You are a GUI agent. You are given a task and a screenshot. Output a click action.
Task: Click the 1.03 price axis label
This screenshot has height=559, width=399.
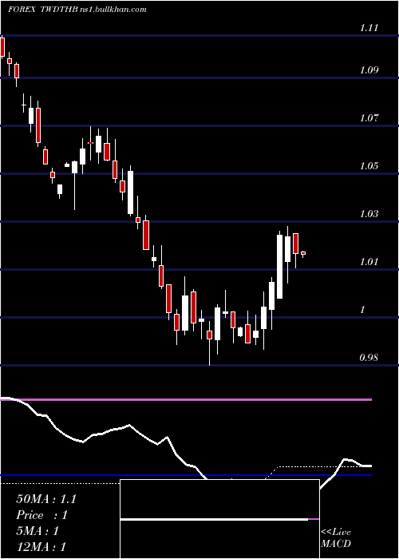(x=369, y=214)
